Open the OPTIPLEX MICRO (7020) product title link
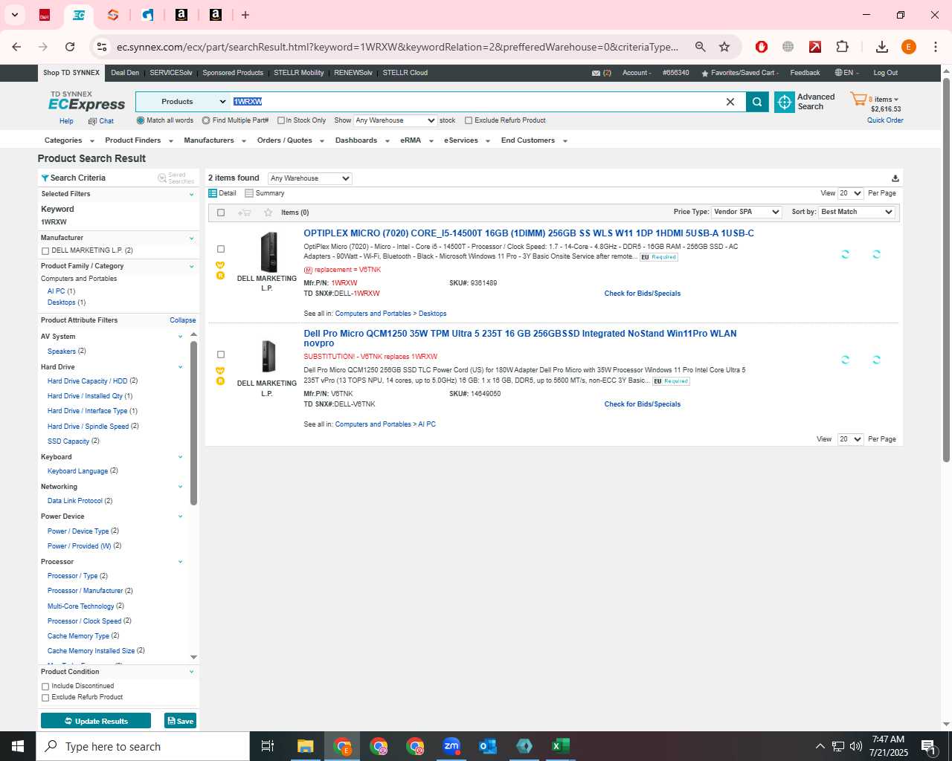The image size is (952, 761). (x=529, y=233)
